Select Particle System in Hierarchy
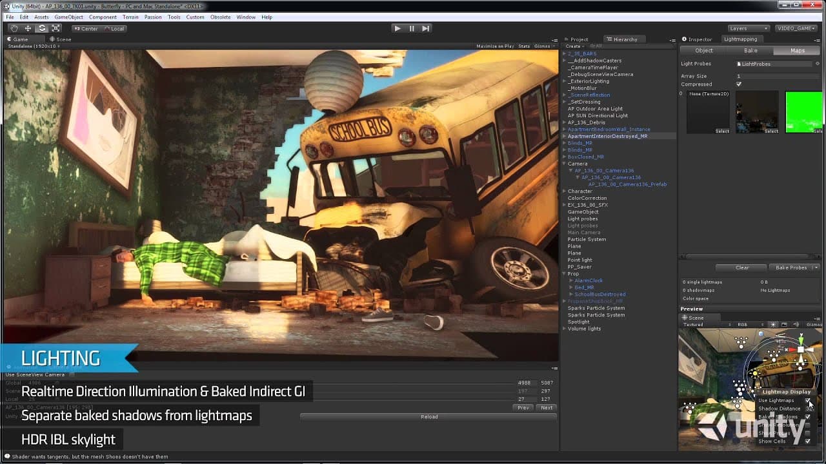The height and width of the screenshot is (464, 826). click(x=587, y=240)
